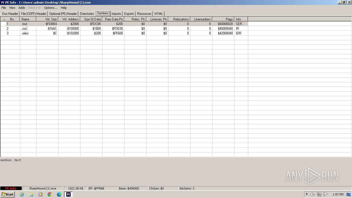
Task: Launch Microsoft Edge from taskbar
Action: pos(59,194)
